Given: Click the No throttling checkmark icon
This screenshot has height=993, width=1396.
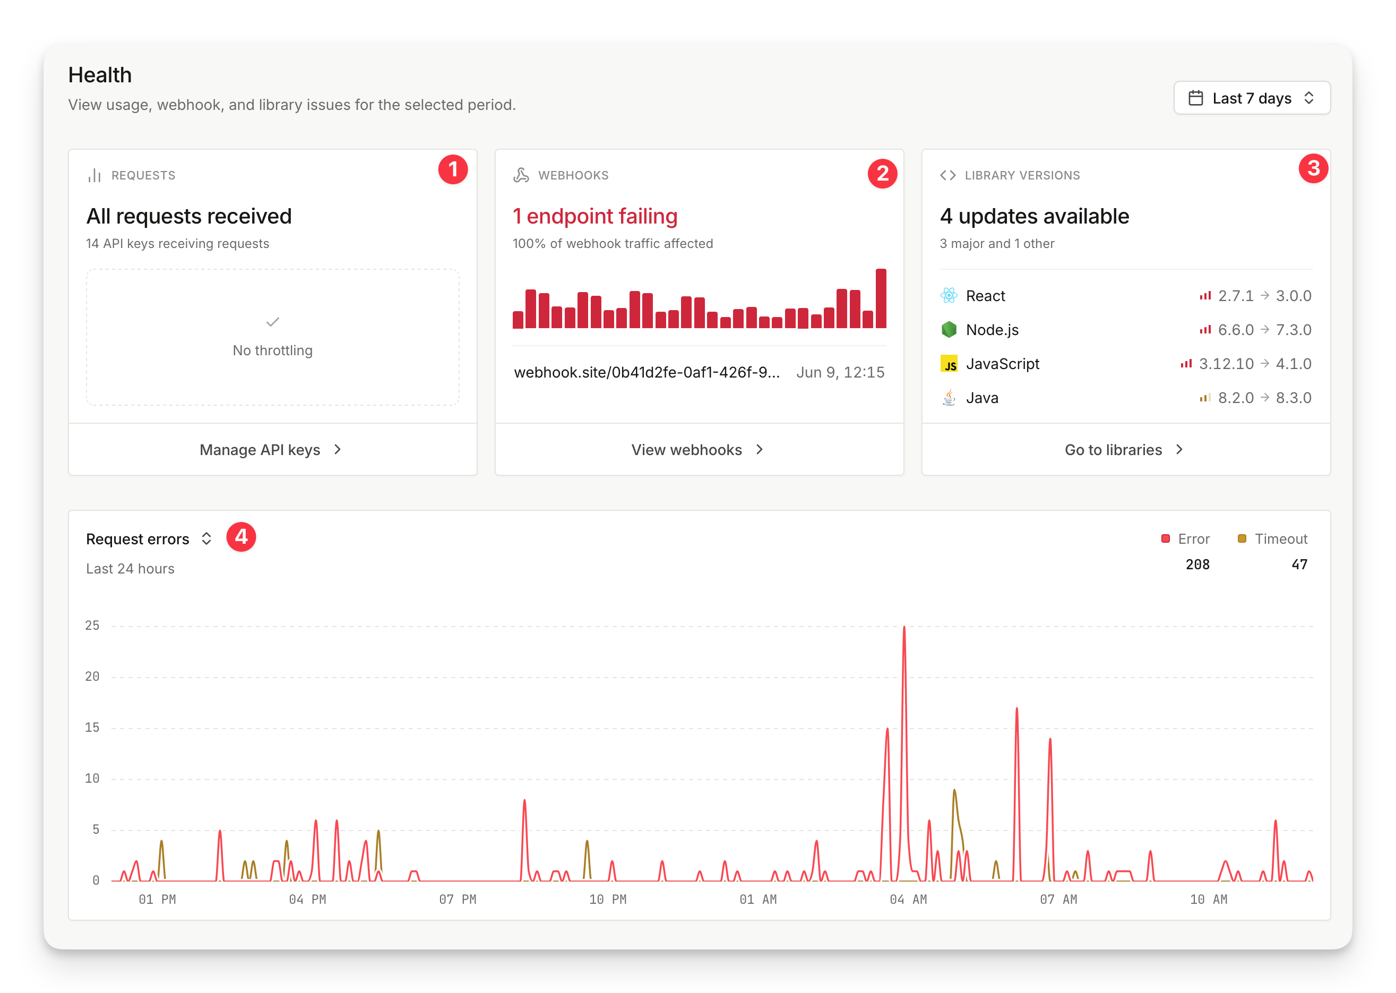Looking at the screenshot, I should tap(273, 321).
